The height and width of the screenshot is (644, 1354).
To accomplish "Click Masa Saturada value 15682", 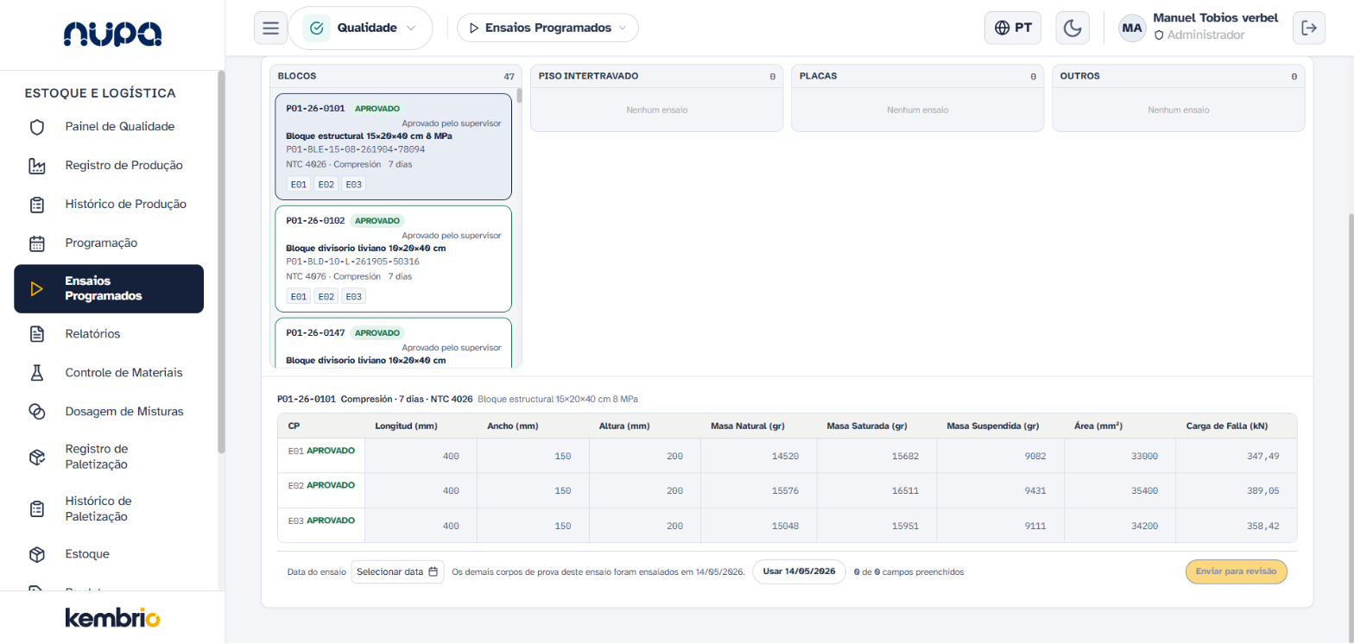I will (x=876, y=456).
